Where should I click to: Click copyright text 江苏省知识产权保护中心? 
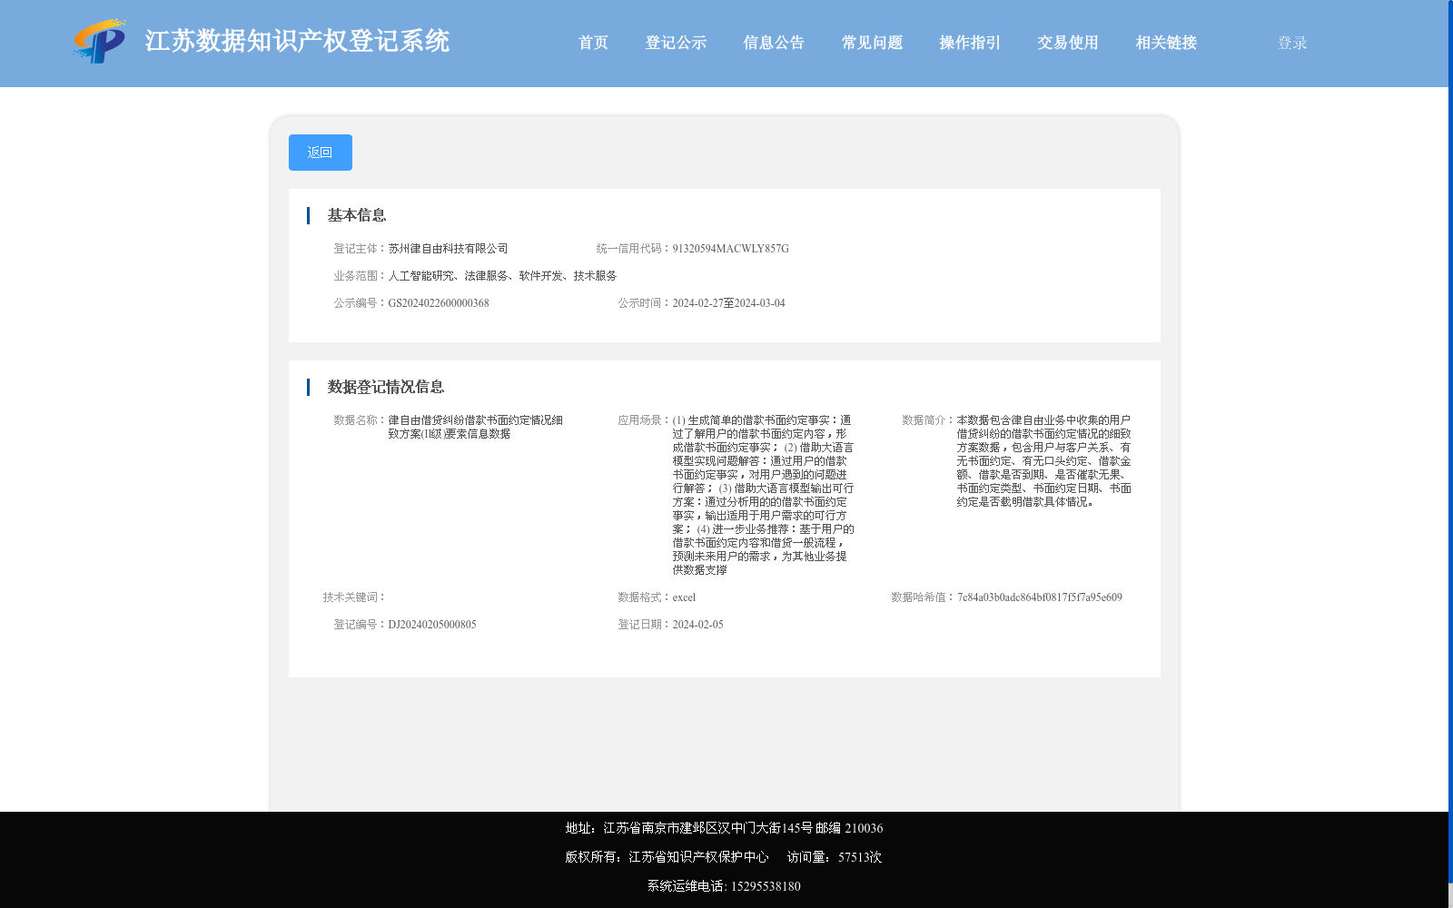click(x=698, y=857)
